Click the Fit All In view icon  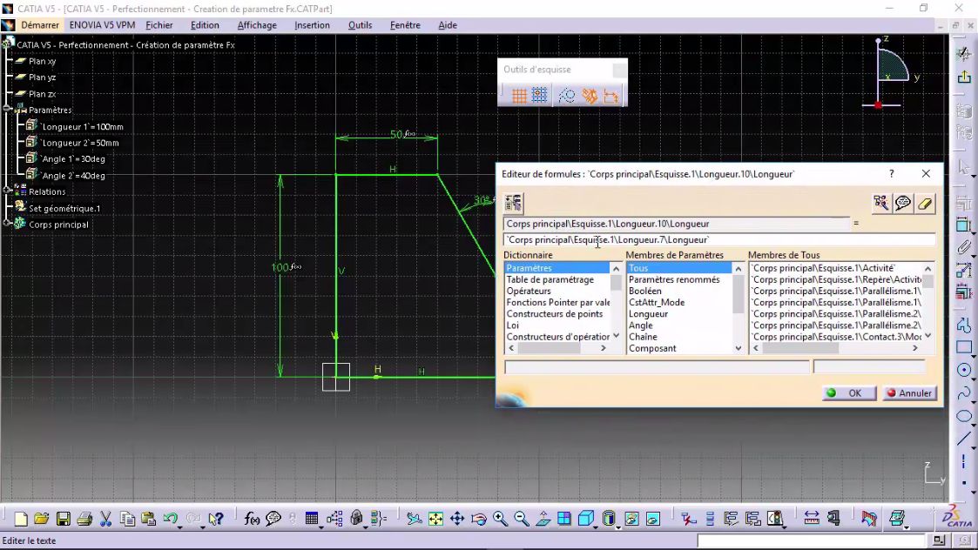point(435,519)
